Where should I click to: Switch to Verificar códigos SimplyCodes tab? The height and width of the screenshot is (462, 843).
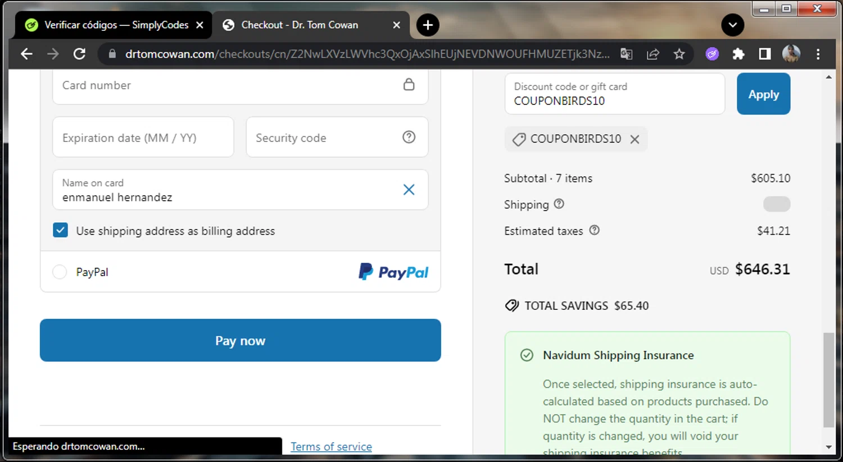(114, 25)
